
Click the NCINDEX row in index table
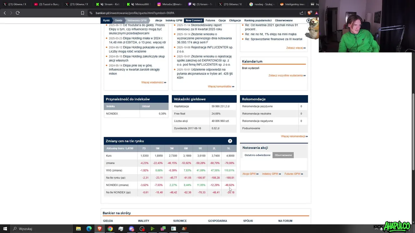136,114
